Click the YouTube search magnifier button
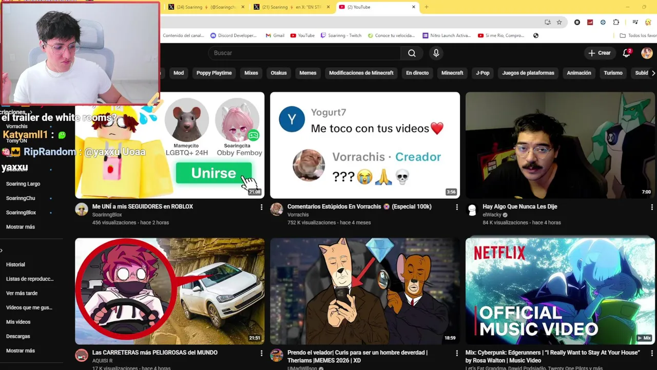 point(412,53)
